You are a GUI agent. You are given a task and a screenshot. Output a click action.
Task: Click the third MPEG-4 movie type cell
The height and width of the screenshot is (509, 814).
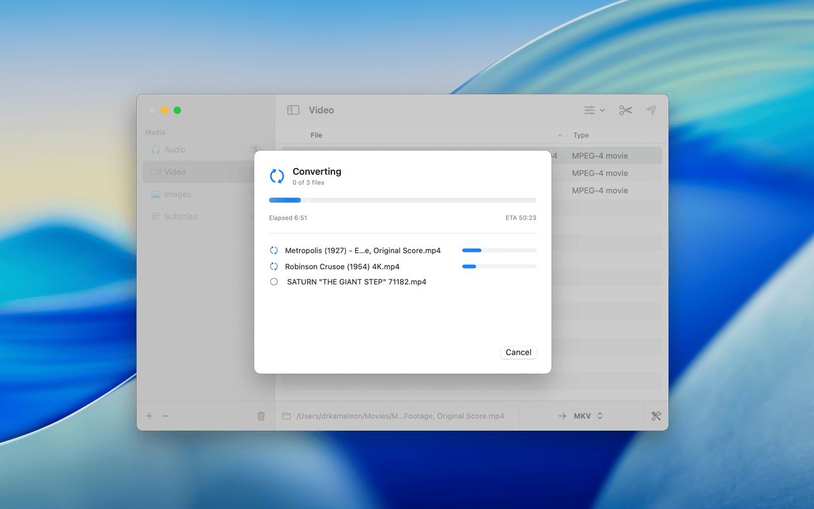pyautogui.click(x=600, y=190)
